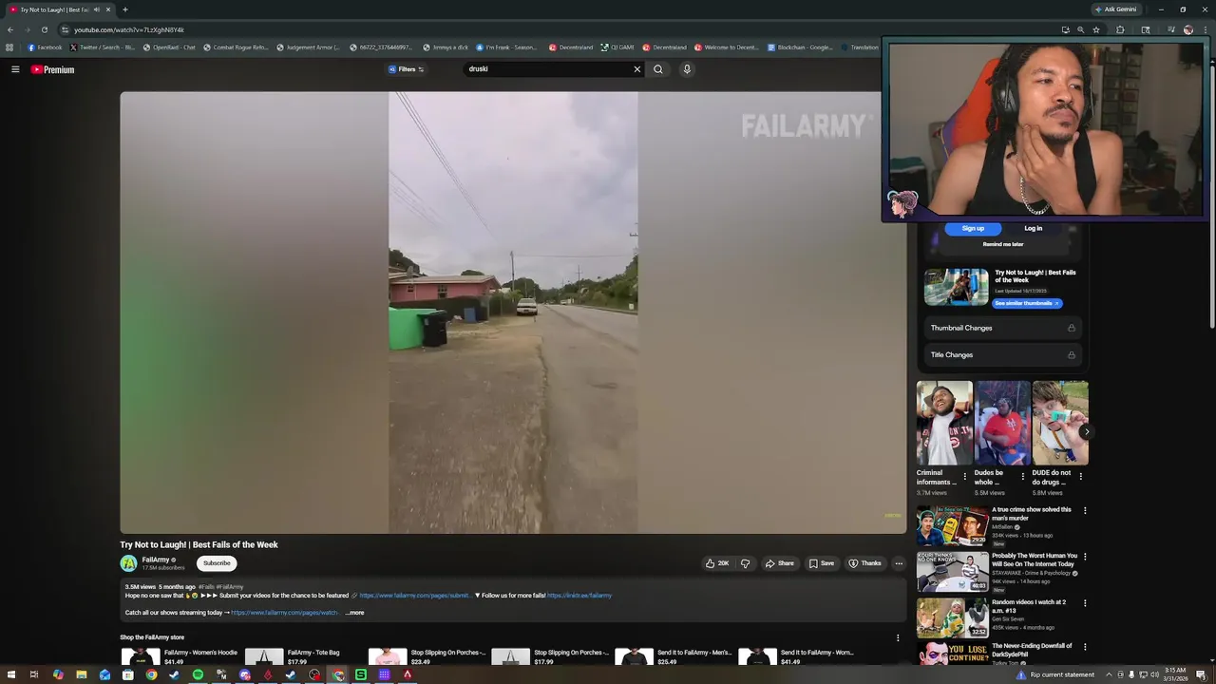Open the OpenRaid - Chat bookmark
This screenshot has height=684, width=1216.
pos(169,47)
